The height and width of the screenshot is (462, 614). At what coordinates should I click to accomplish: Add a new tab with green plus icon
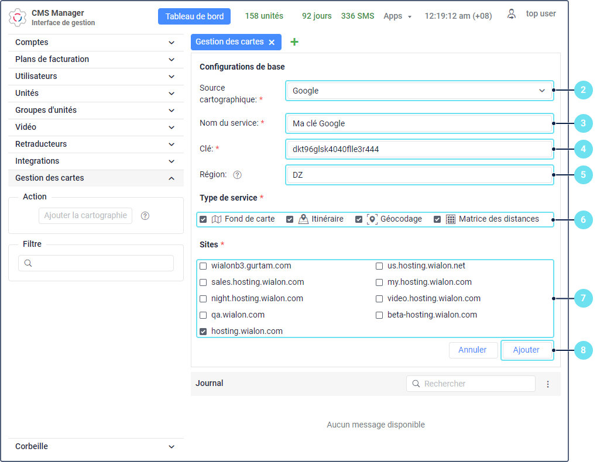[x=294, y=42]
